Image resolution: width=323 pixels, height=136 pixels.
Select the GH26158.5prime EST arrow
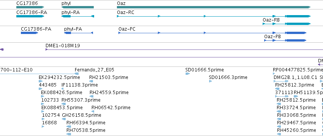(64, 119)
